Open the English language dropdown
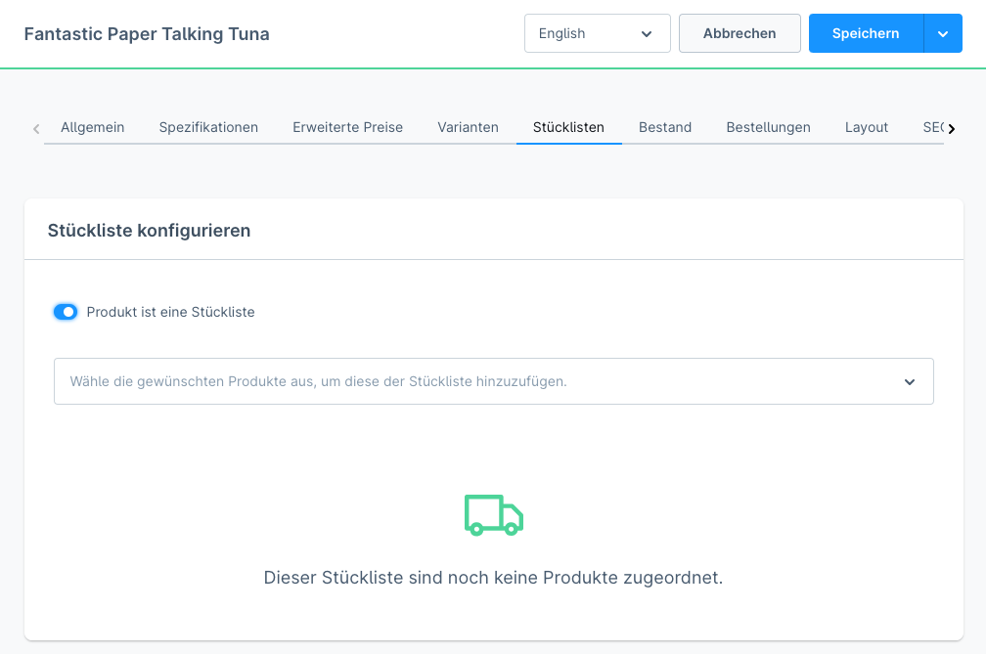Image resolution: width=986 pixels, height=654 pixels. 598,33
